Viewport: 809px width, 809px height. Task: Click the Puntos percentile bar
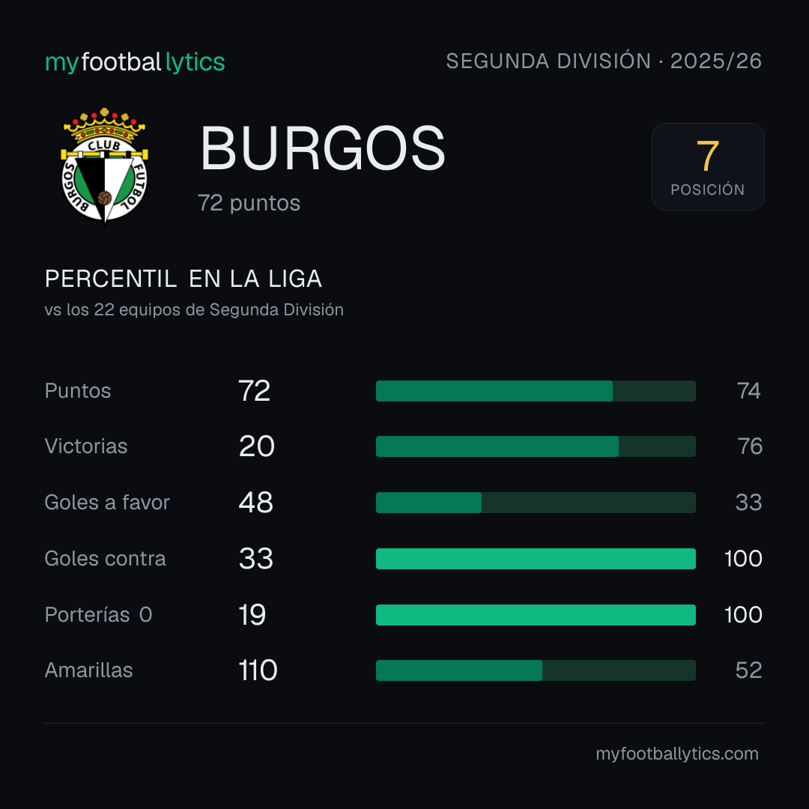(x=536, y=391)
